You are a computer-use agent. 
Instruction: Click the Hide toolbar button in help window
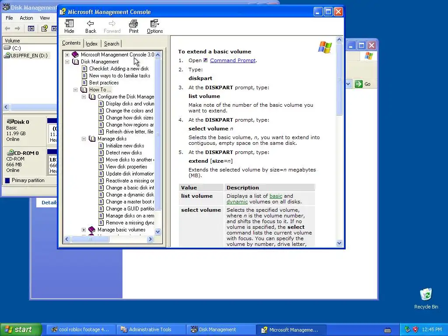[x=69, y=26]
